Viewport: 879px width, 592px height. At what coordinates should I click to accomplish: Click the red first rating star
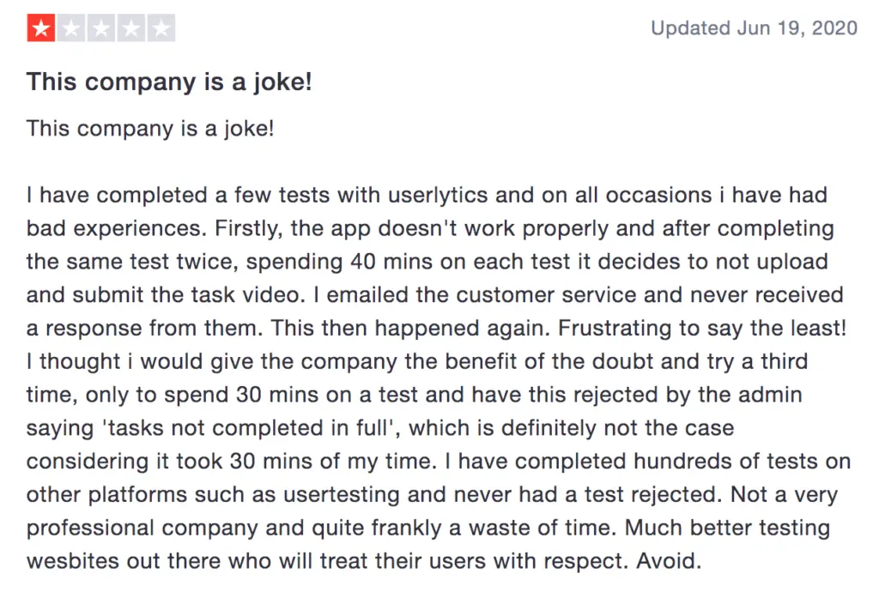41,28
